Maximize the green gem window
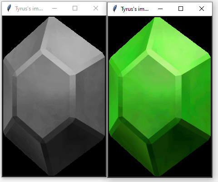This screenshot has height=182, width=218. 181,9
